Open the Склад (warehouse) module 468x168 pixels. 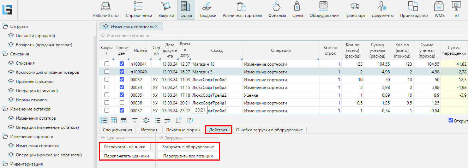[186, 10]
